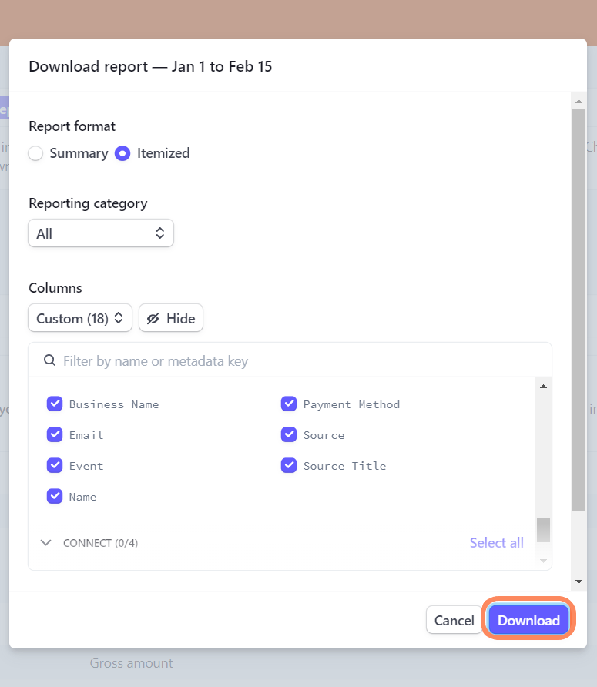Click the search magnifier icon in columns filter
Screen dimensions: 597x687
point(49,361)
